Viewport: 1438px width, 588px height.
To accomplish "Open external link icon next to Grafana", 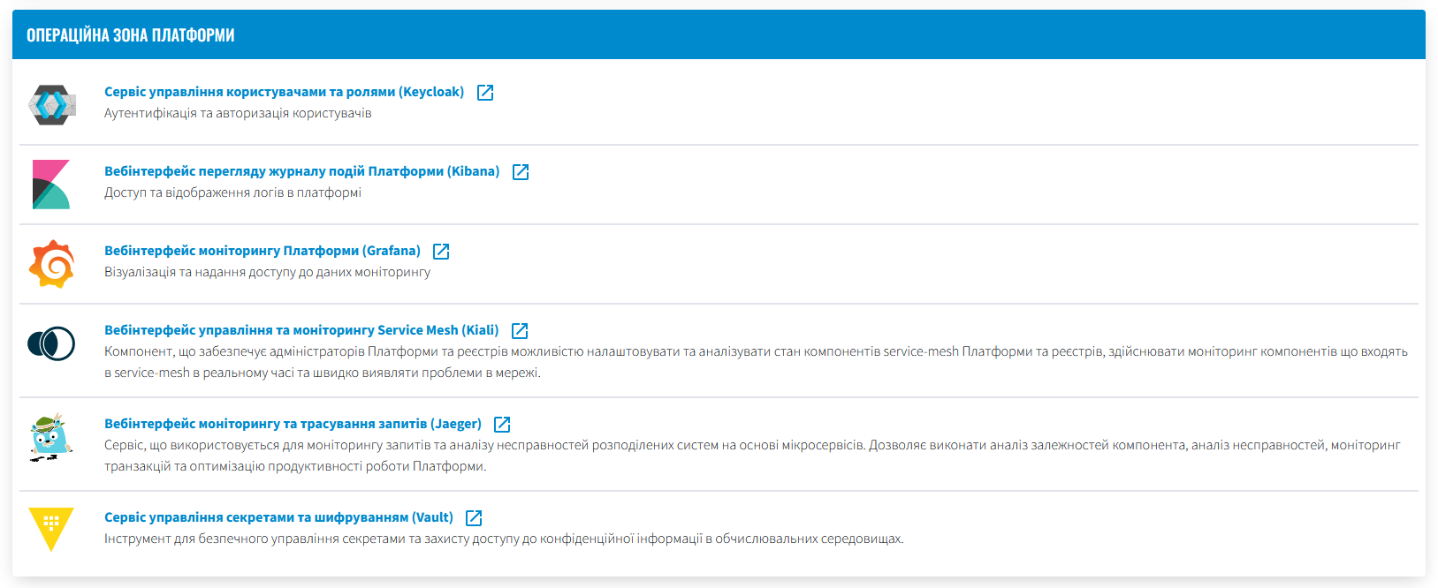I will coord(441,252).
